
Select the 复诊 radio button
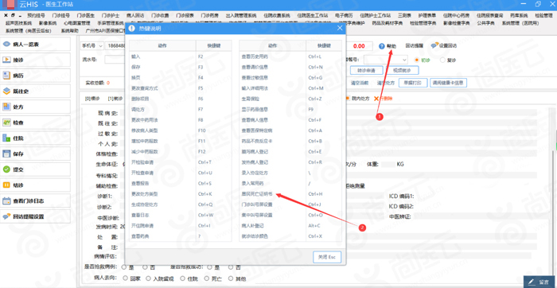442,60
